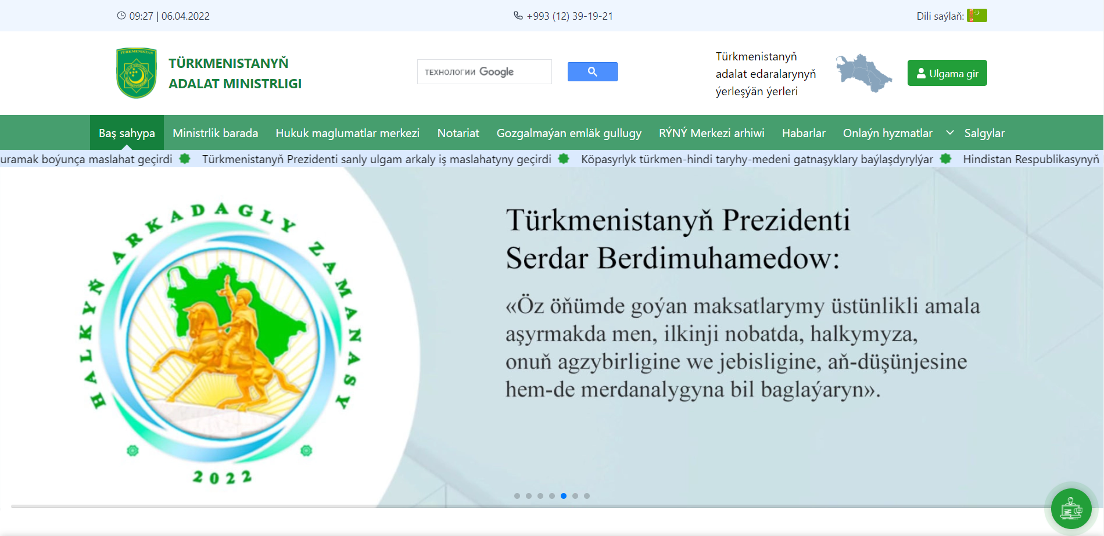Open the 'Onlaýn hyzmatlar' dropdown menu
The height and width of the screenshot is (536, 1104).
[887, 133]
